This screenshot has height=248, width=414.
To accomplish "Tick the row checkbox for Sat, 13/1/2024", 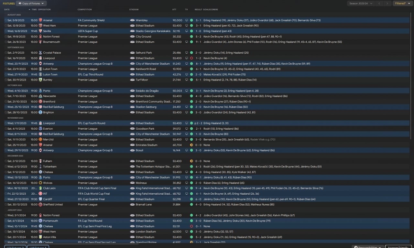I will click(x=6, y=232).
